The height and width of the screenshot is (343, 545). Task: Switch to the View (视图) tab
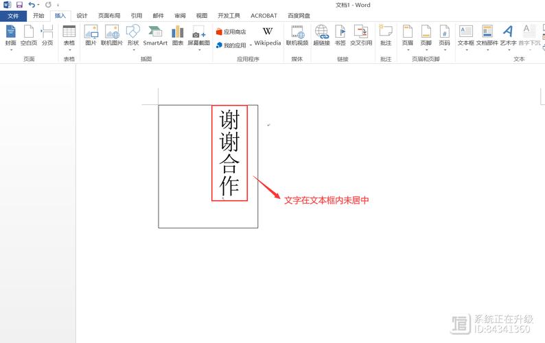tap(202, 16)
